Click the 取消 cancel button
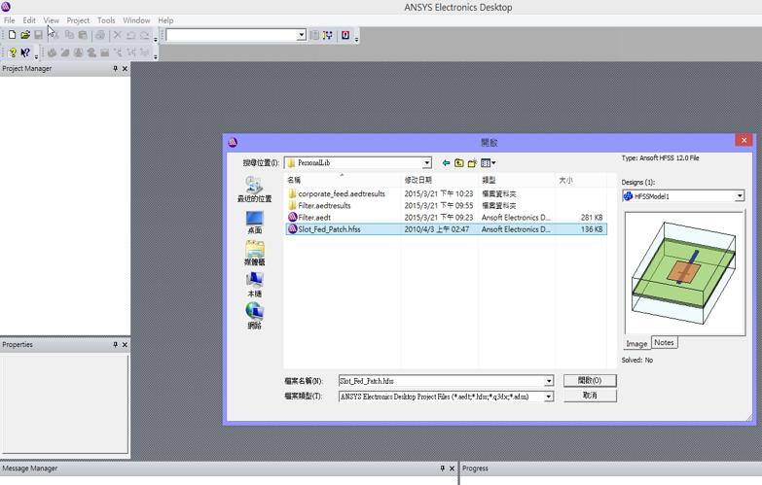This screenshot has height=485, width=762. tap(590, 396)
